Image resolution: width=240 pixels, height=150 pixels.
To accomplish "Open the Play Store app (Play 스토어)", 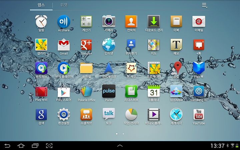I will pos(64,91).
